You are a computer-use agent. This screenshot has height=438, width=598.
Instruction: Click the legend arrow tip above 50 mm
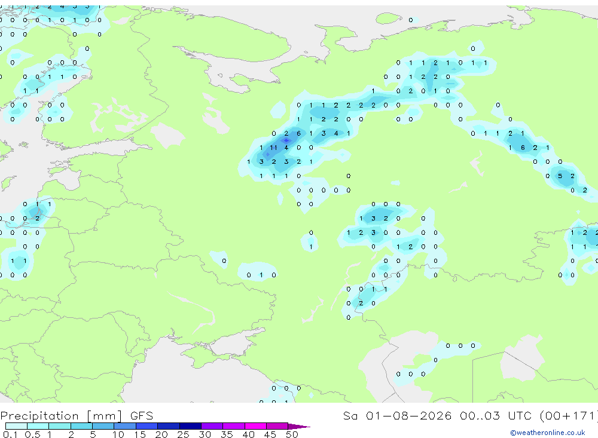pos(298,427)
